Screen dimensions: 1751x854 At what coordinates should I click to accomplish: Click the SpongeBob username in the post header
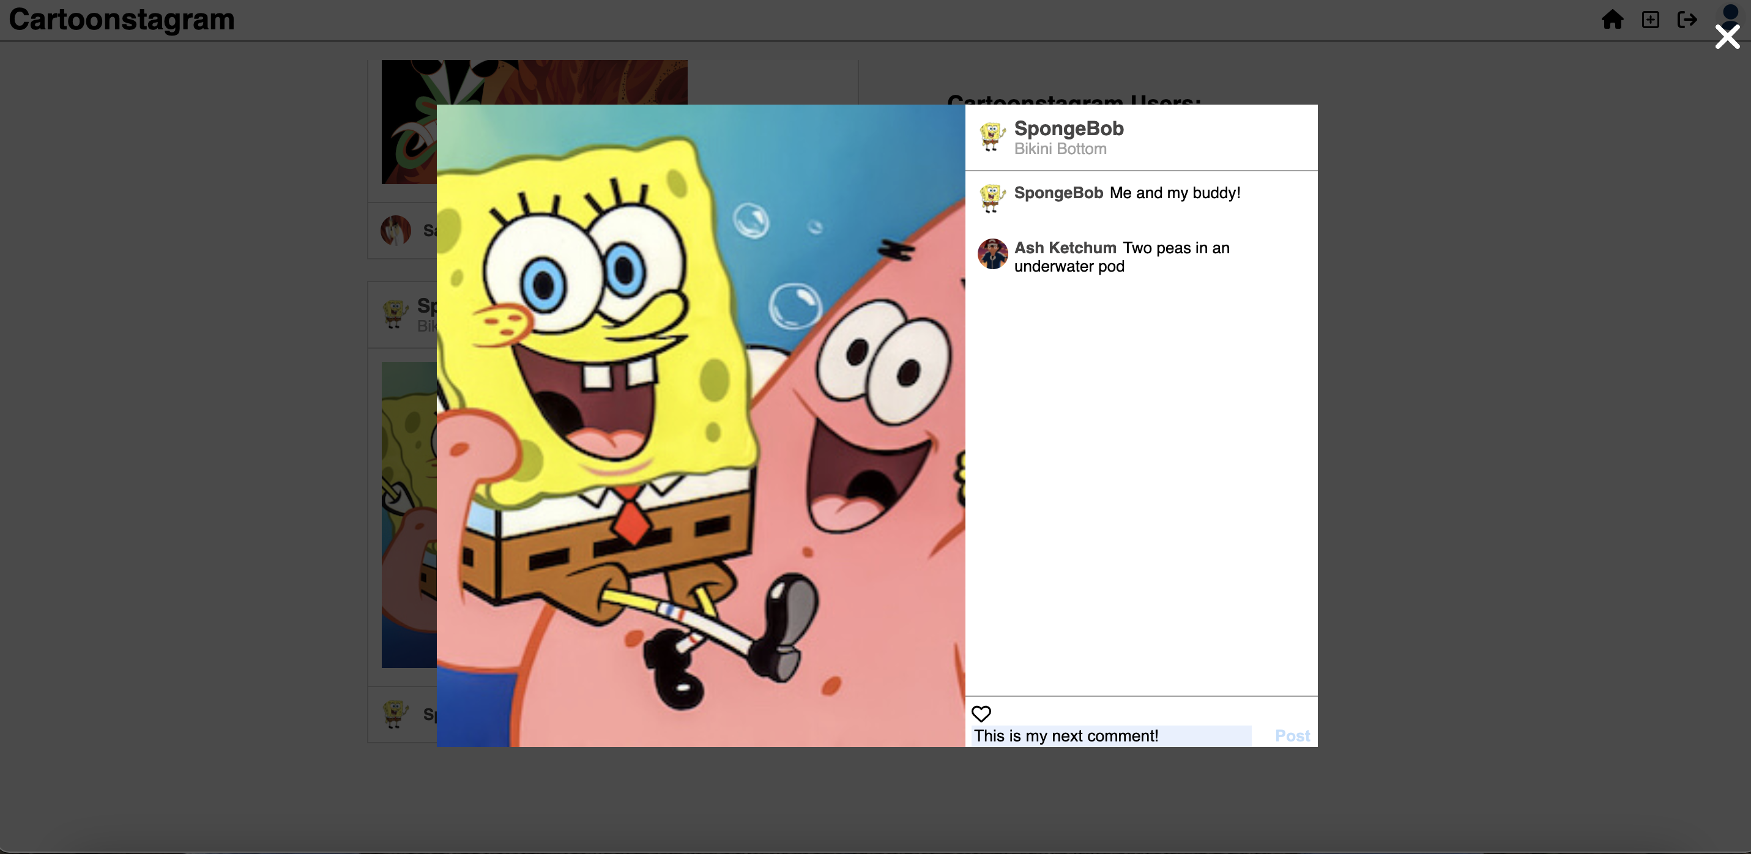pyautogui.click(x=1069, y=128)
